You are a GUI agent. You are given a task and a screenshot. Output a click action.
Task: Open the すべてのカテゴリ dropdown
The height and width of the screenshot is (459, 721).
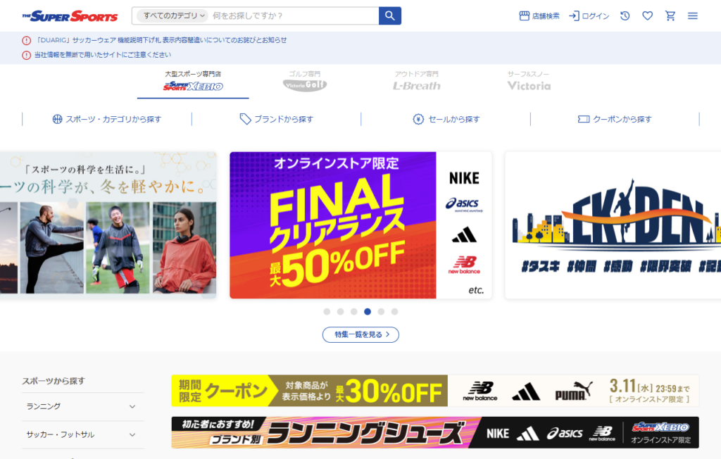point(173,15)
